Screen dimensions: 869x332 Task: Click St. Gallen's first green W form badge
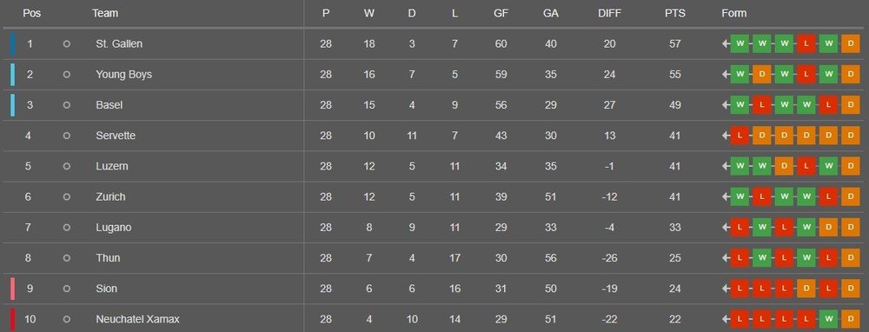740,43
